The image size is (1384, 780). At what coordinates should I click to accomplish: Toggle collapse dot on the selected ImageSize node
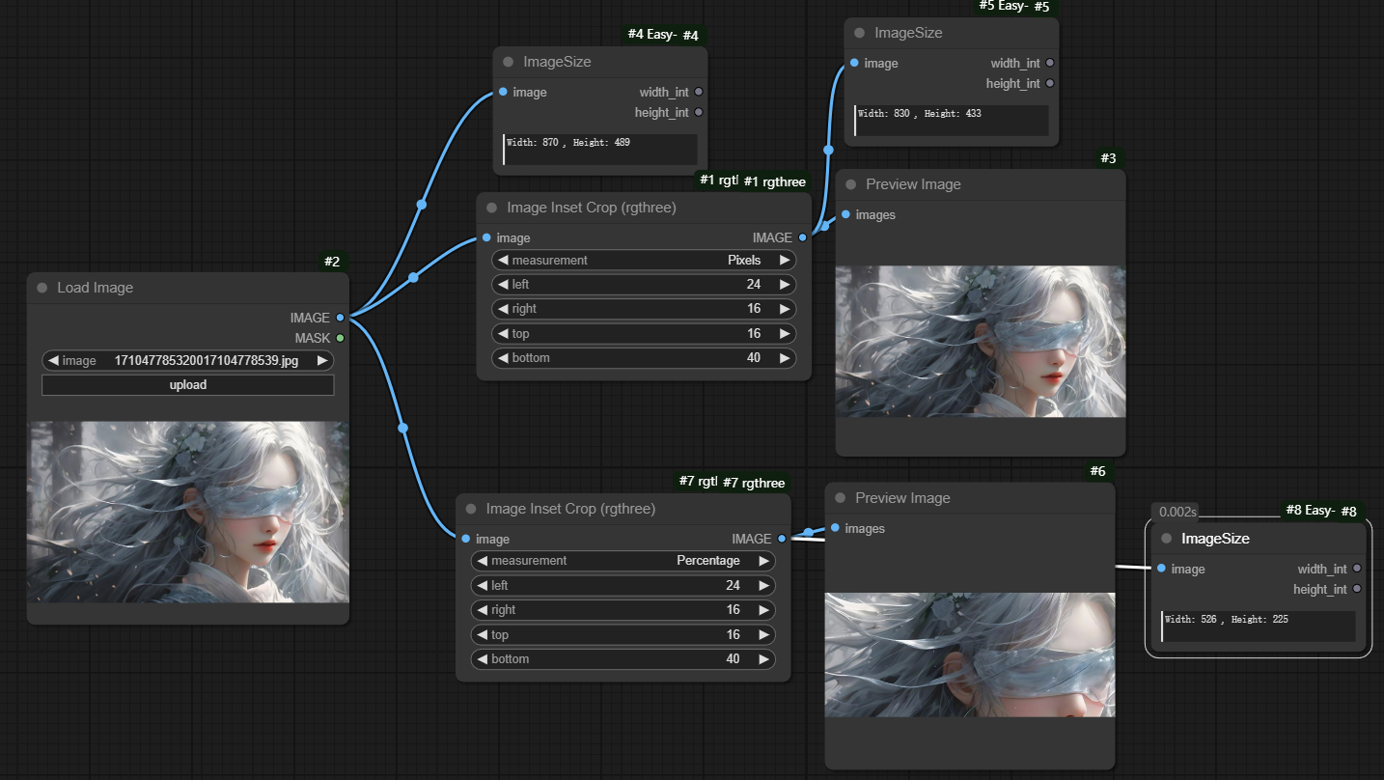pos(1166,539)
